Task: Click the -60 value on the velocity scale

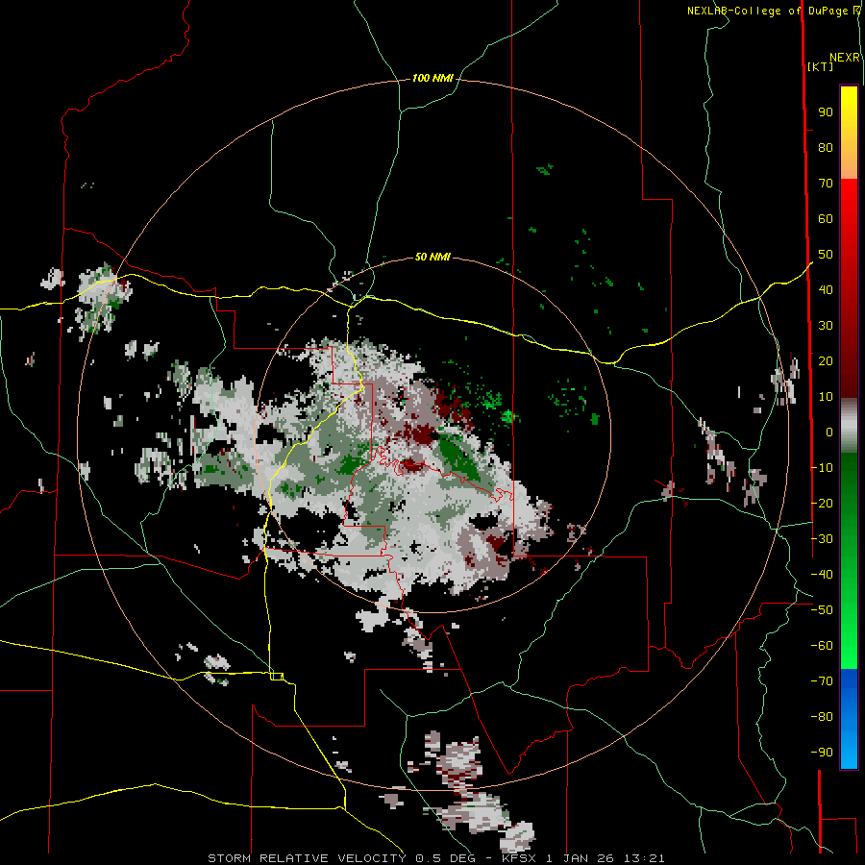Action: coord(822,646)
